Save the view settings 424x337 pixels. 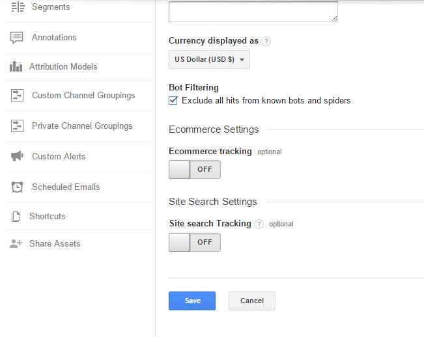192,301
